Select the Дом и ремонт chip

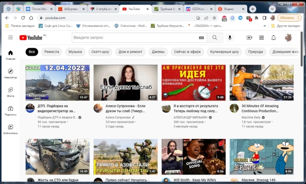pyautogui.click(x=130, y=52)
